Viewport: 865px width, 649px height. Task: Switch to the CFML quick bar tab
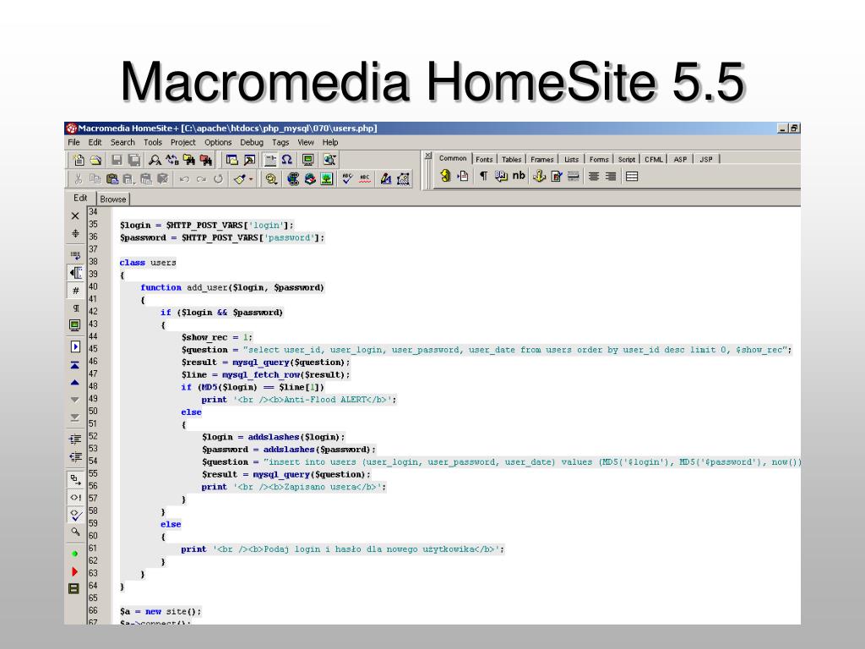click(654, 160)
